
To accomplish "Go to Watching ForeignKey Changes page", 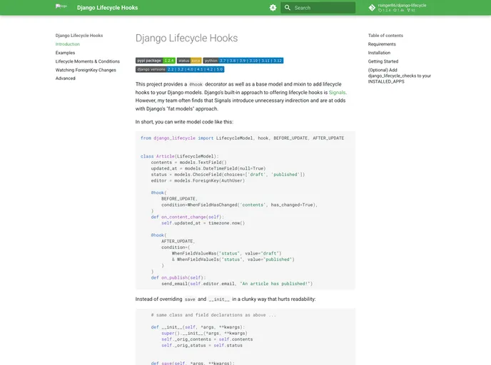I will (86, 70).
